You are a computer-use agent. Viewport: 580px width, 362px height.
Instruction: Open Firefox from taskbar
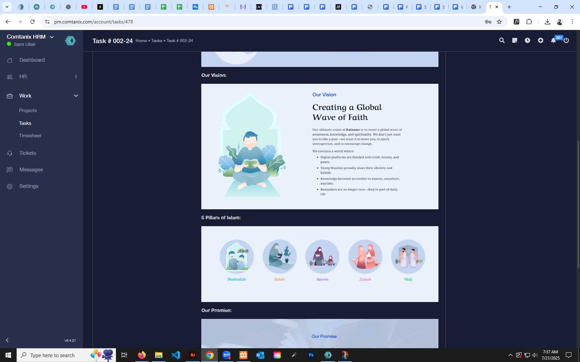pos(142,355)
